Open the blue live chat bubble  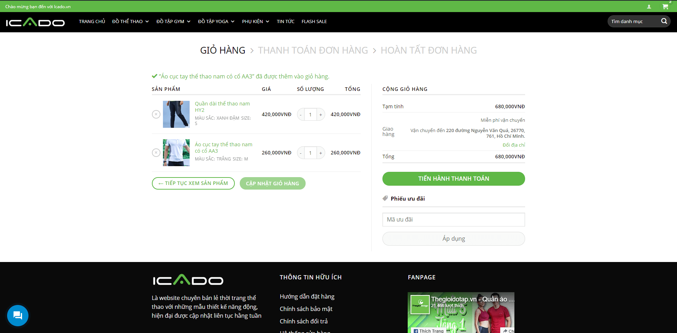(18, 315)
